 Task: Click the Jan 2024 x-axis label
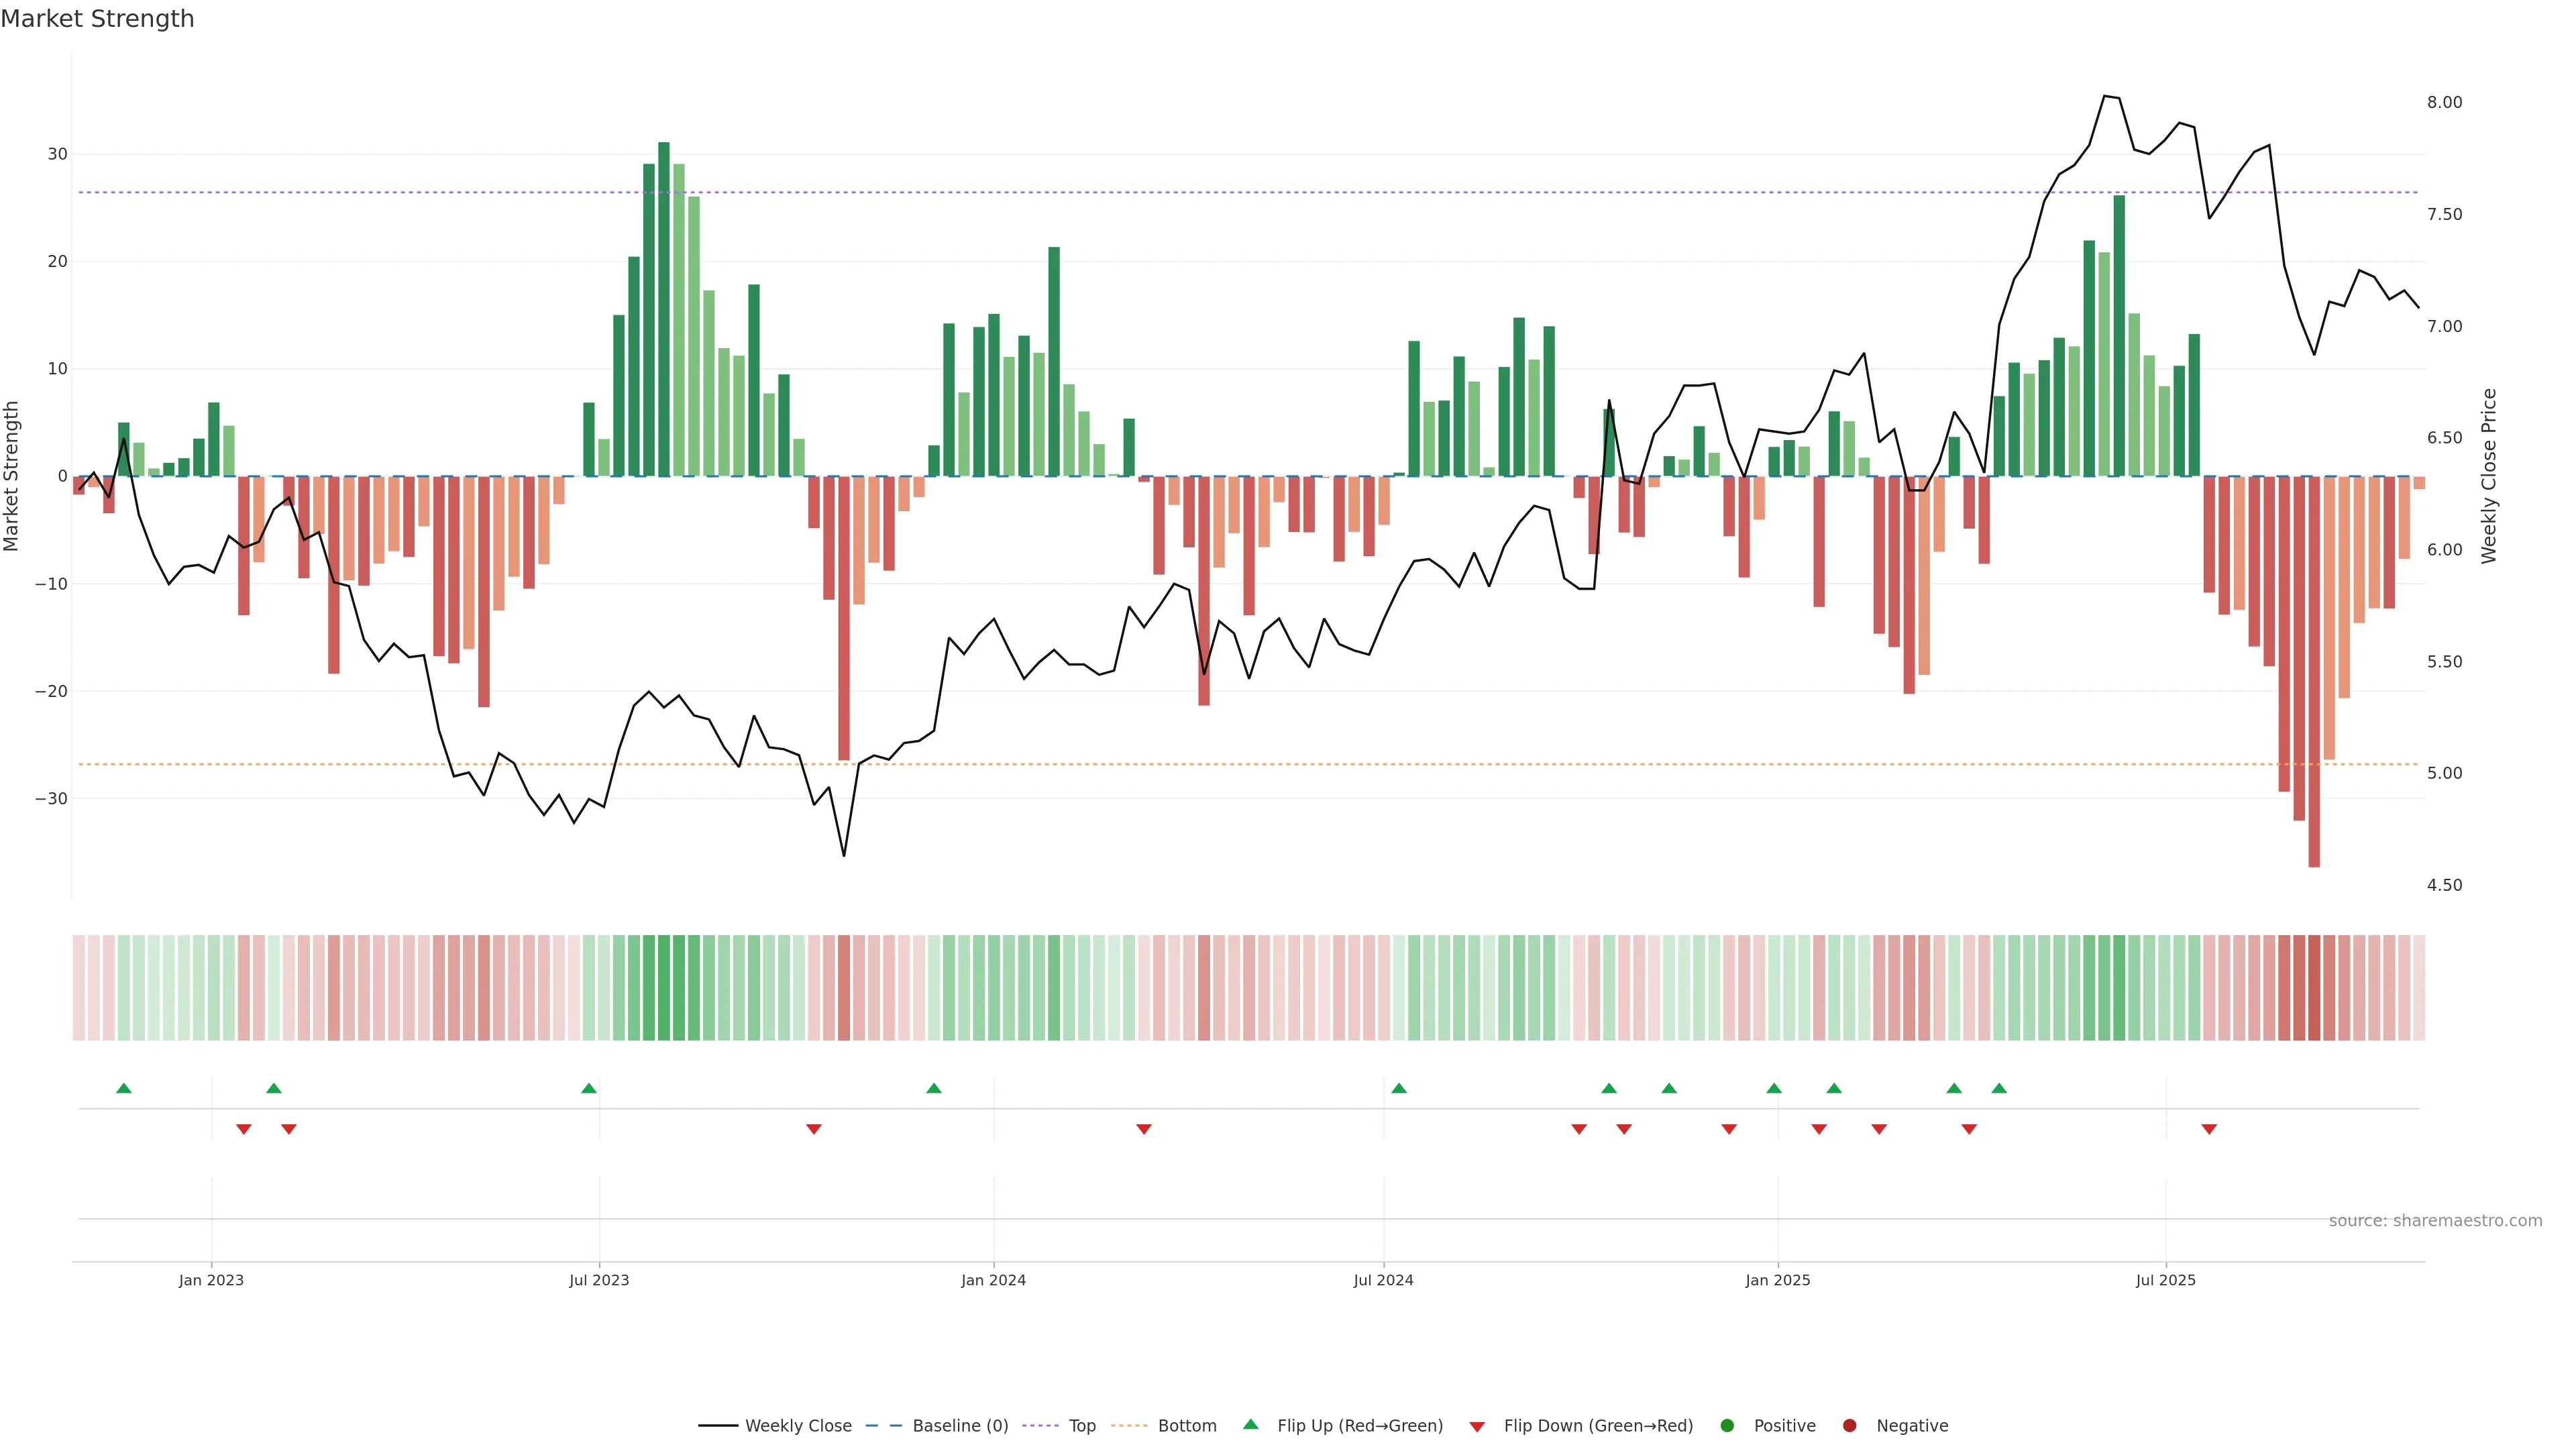coord(993,1280)
